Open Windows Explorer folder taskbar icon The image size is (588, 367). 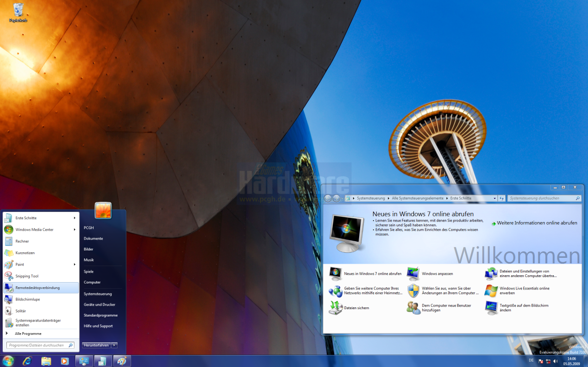tap(46, 361)
